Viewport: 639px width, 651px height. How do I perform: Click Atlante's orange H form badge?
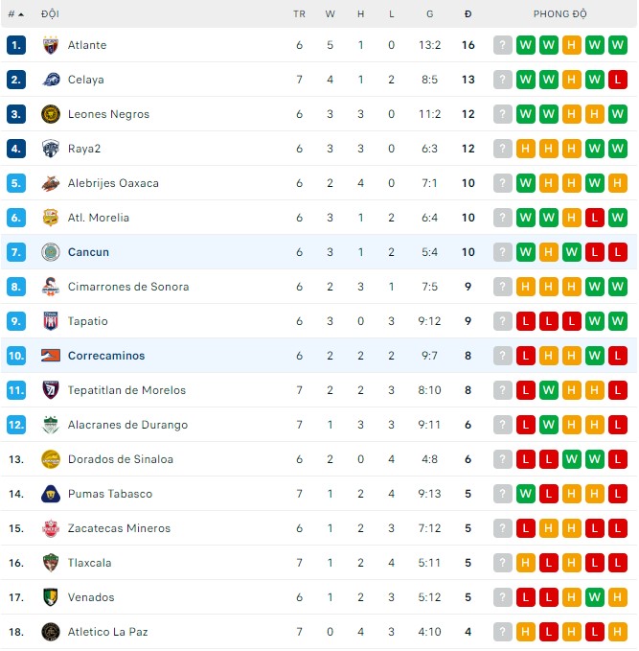click(572, 45)
